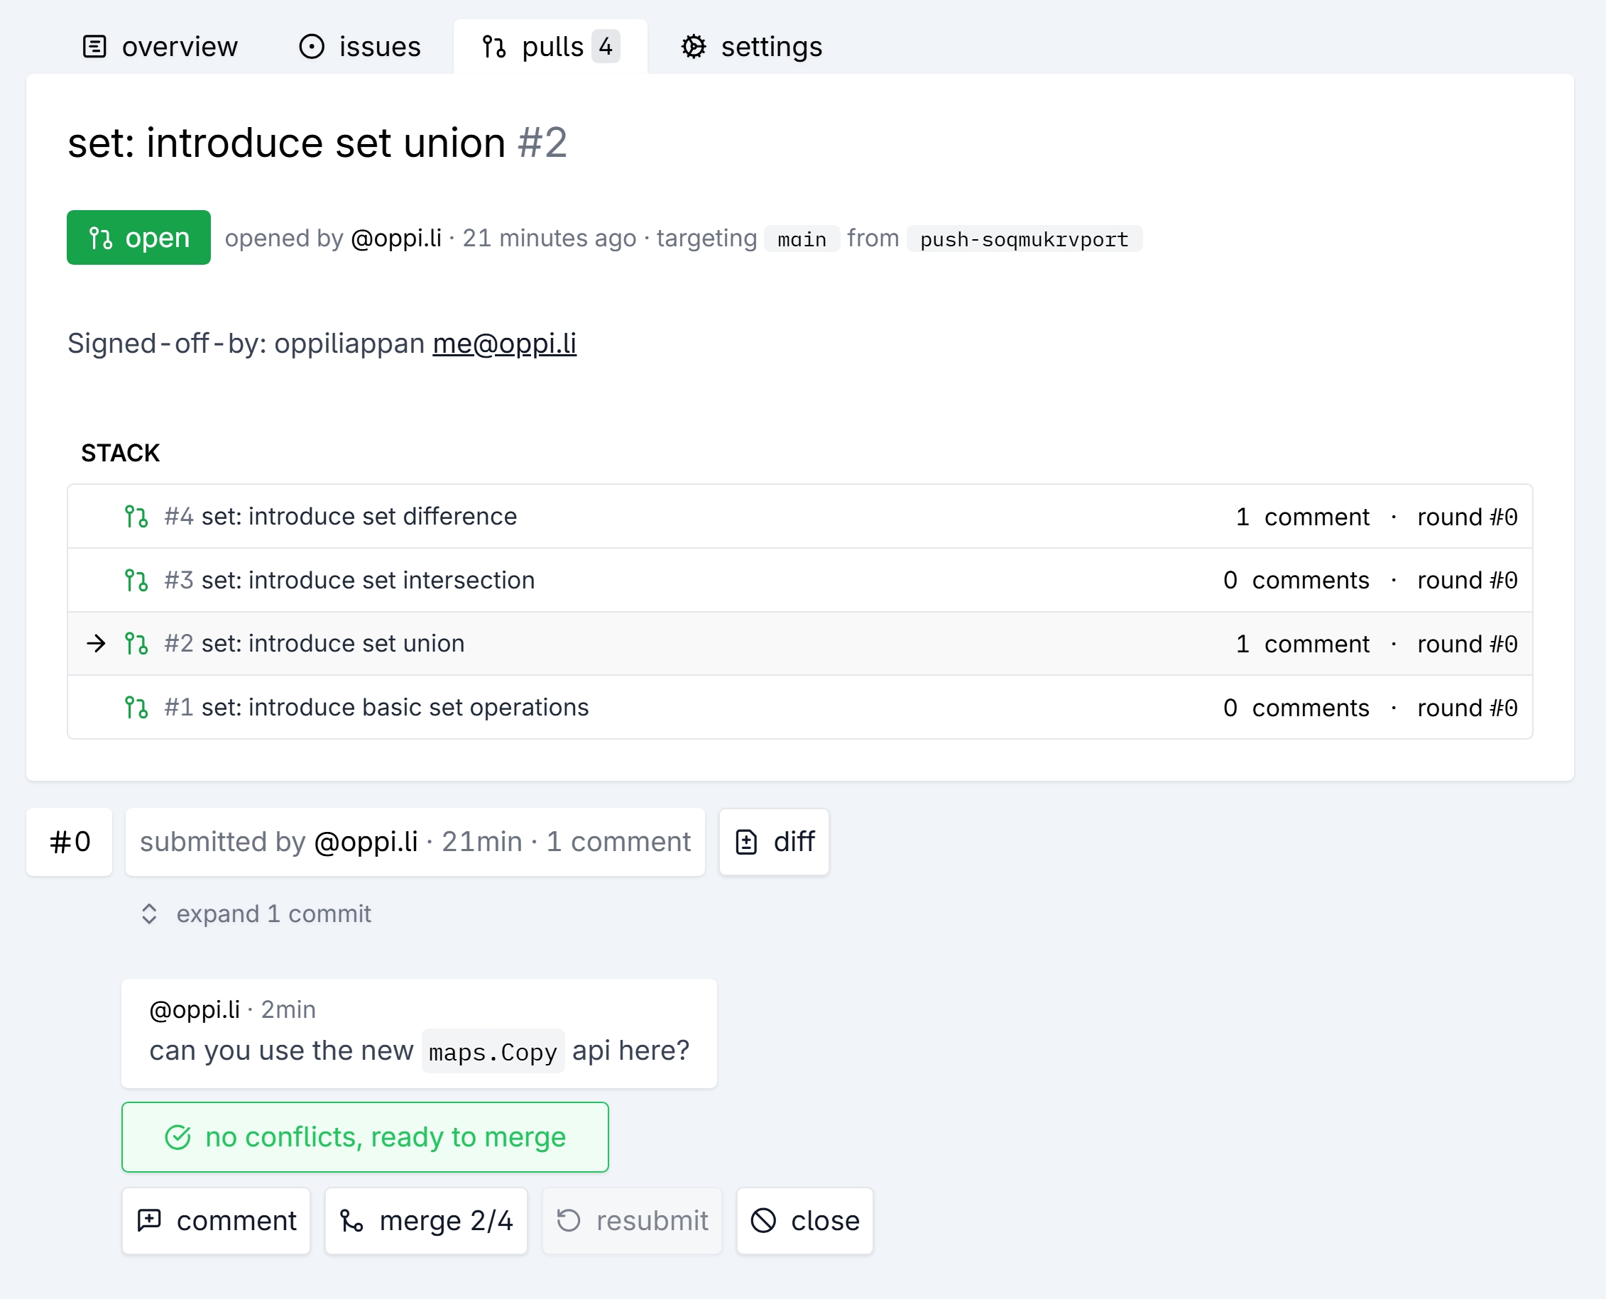Click the pulls branch icon in the tab bar
This screenshot has height=1299, width=1606.
tap(494, 46)
